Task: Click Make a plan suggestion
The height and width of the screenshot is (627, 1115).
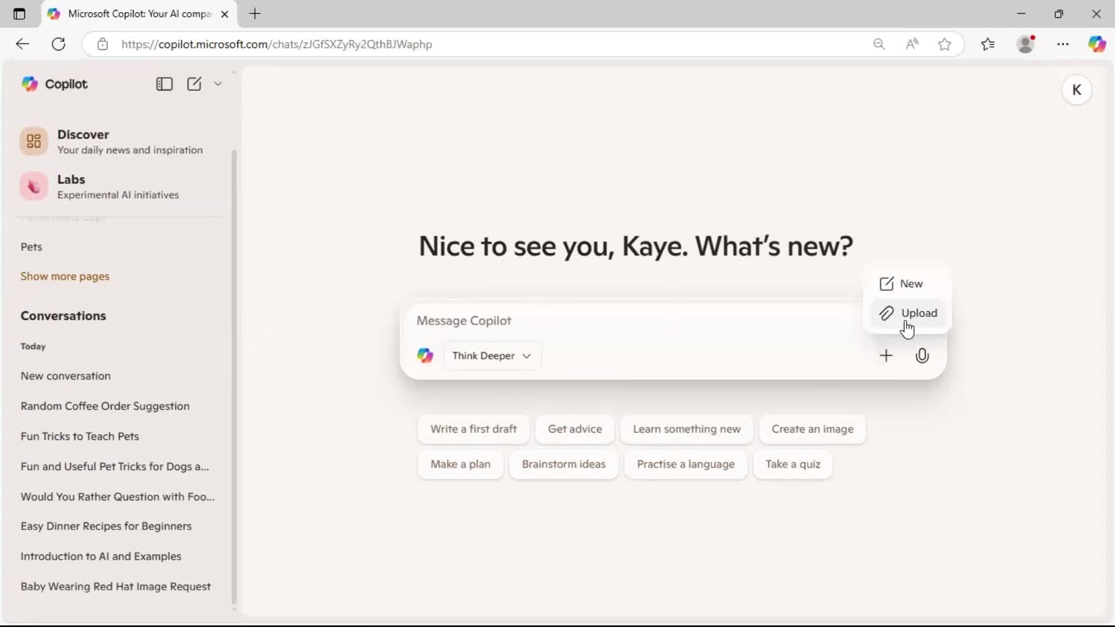Action: click(461, 464)
